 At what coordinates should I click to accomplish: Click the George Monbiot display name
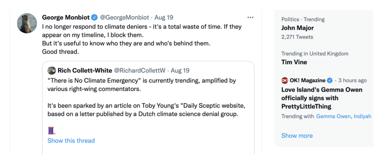click(x=65, y=17)
